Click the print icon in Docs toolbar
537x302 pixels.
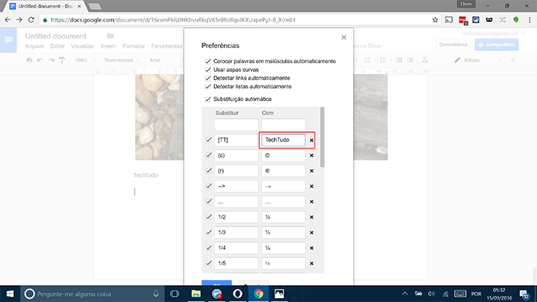(29, 60)
